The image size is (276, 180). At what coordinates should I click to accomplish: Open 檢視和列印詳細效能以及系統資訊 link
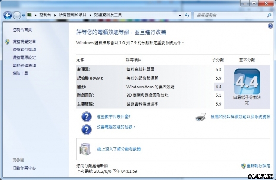click(x=240, y=116)
